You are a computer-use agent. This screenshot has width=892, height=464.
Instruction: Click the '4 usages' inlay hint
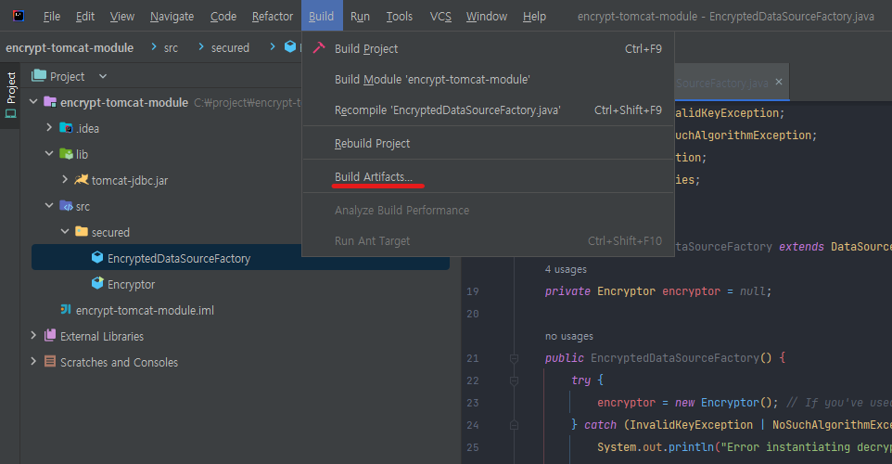point(566,269)
